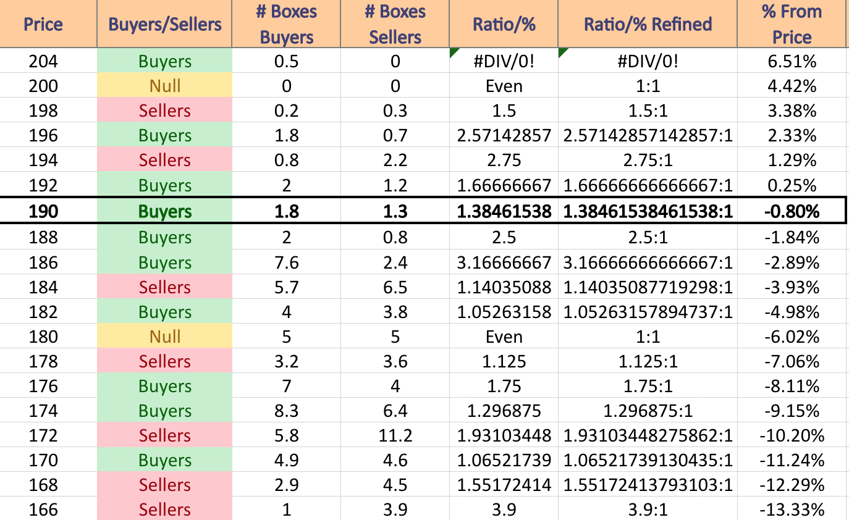The height and width of the screenshot is (520, 849).
Task: Click the 2.57142857 ratio cell
Action: (x=504, y=135)
